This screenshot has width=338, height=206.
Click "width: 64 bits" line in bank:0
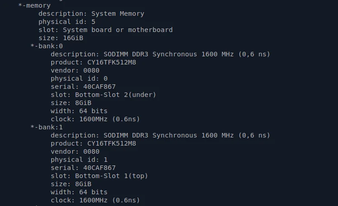79,111
